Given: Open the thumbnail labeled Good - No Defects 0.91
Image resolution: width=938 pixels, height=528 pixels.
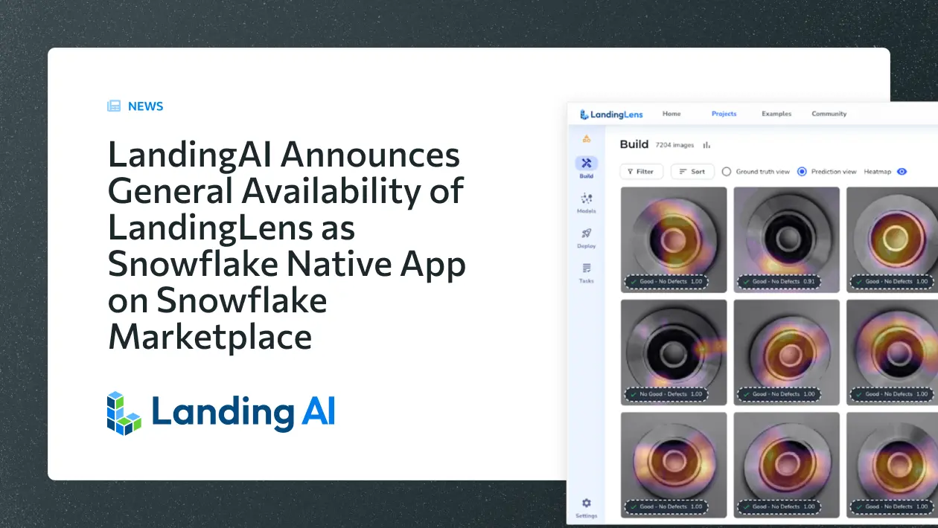Looking at the screenshot, I should [787, 239].
